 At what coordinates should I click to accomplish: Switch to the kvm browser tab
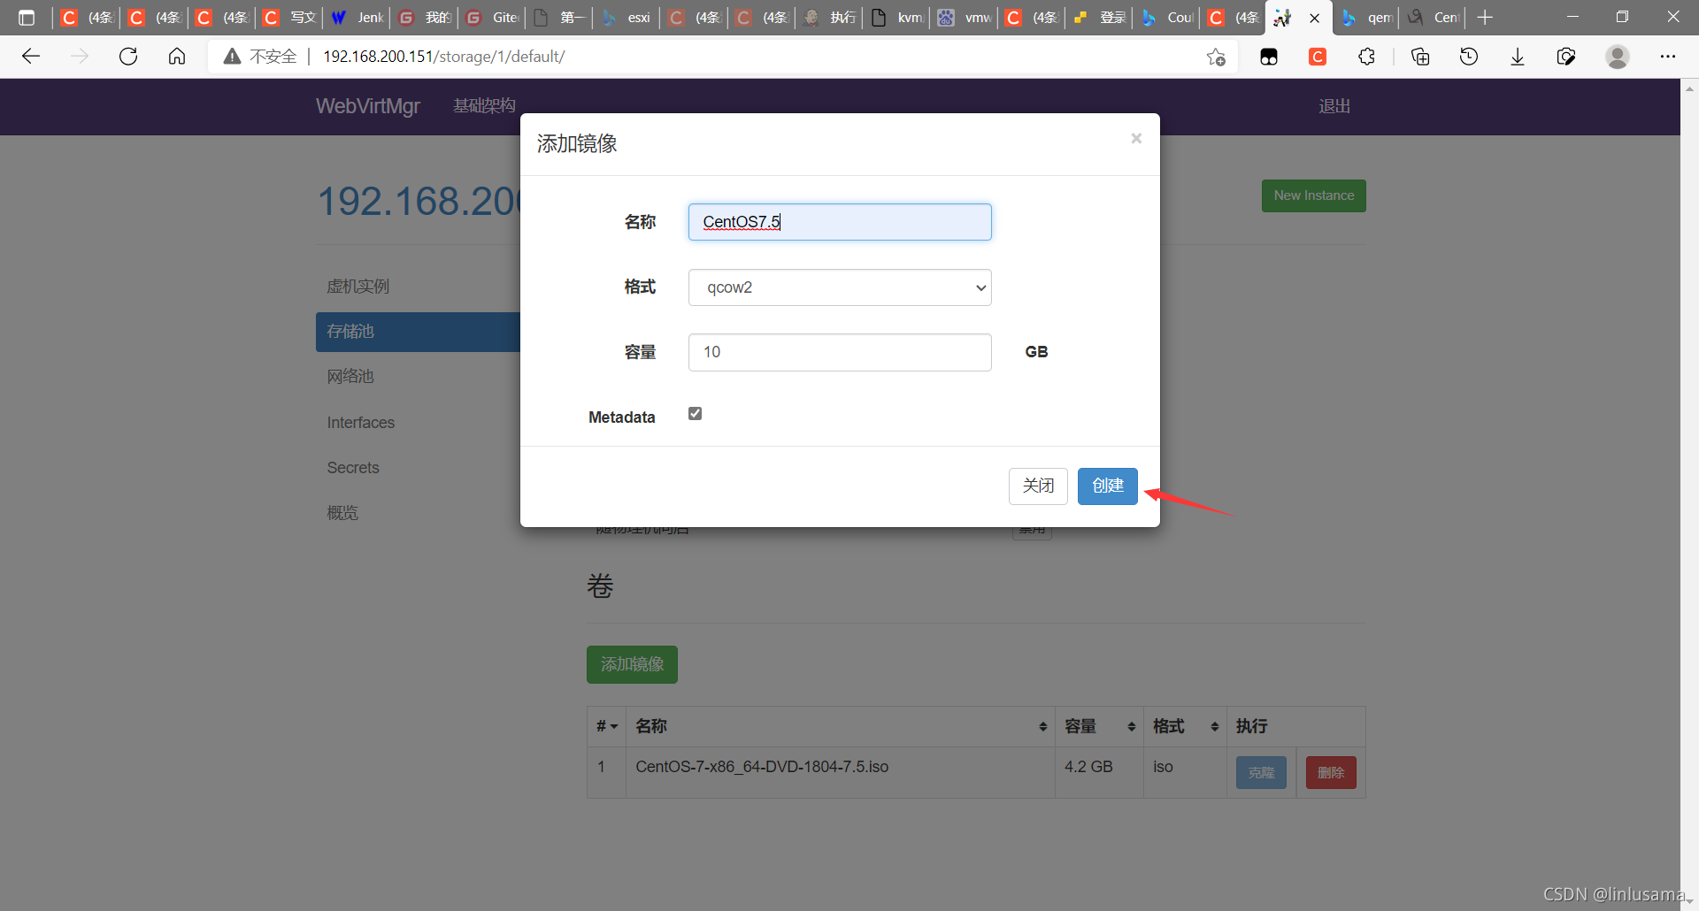pos(896,18)
